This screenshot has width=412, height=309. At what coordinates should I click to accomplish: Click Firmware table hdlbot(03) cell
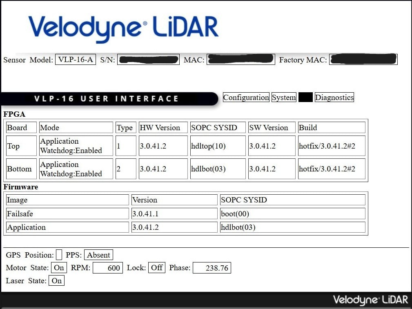[293, 227]
